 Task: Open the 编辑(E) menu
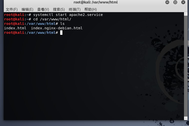pos(27,9)
